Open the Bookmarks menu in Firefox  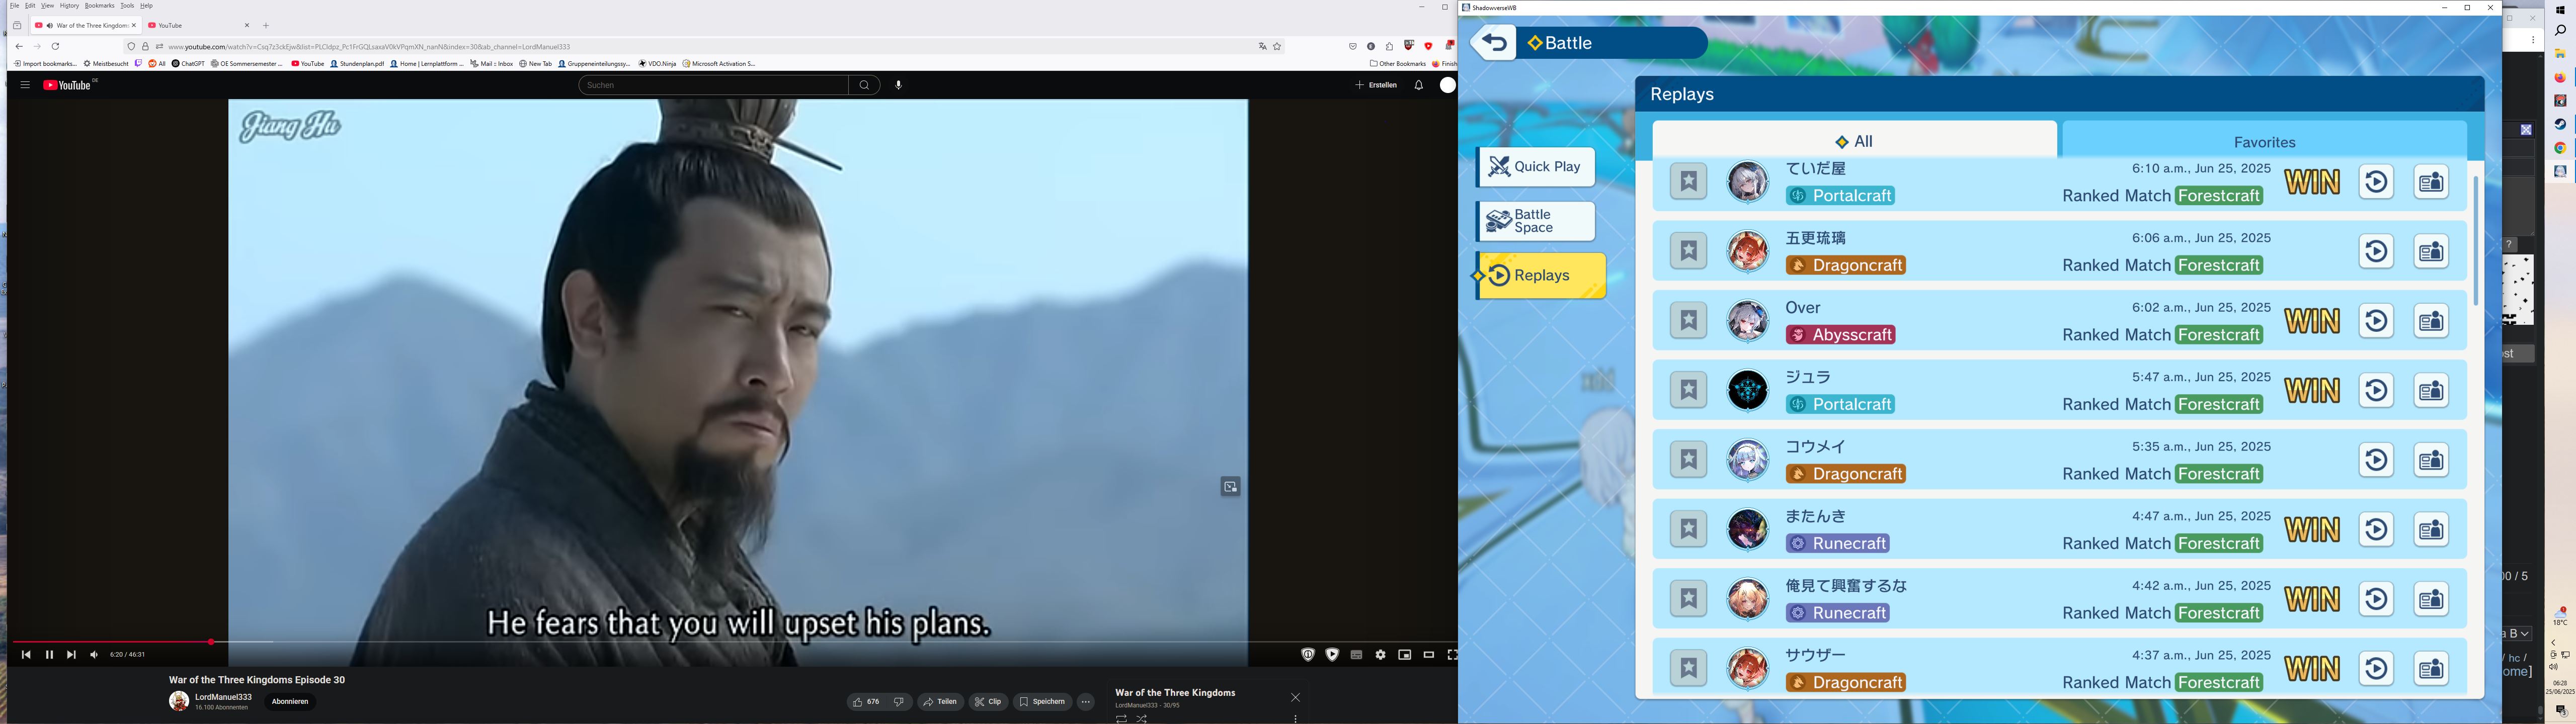(x=100, y=6)
